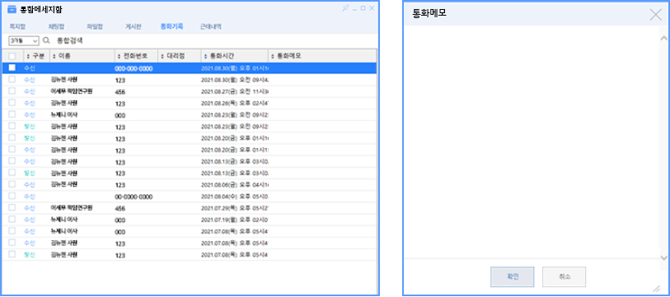Image resolution: width=670 pixels, height=297 pixels.
Task: Click the memo scrollbar down arrow
Action: click(x=663, y=258)
